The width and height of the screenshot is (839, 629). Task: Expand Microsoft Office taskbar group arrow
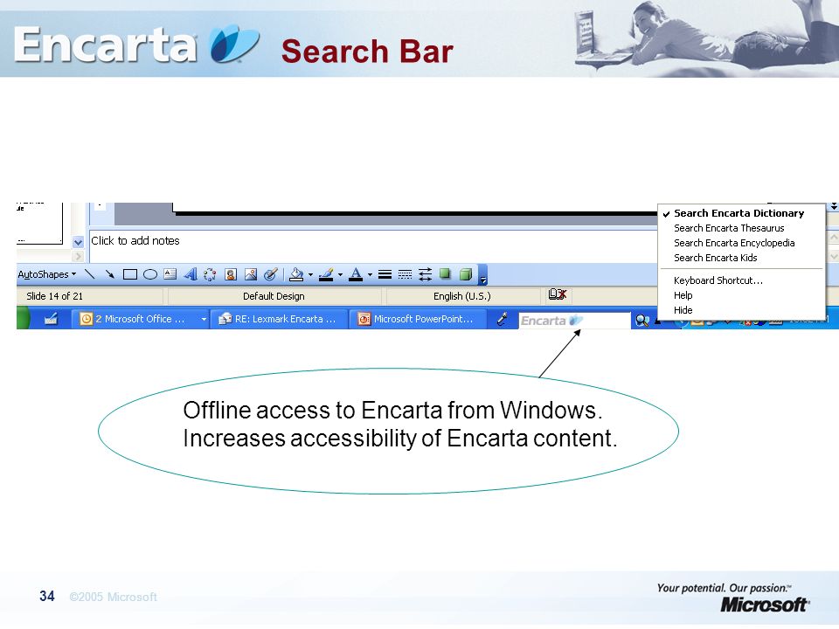coord(204,320)
